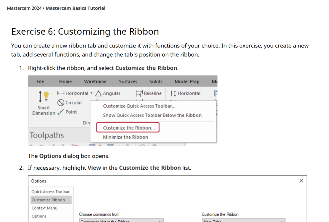Open the File tab
Screen dimensions: 329x222
pos(40,82)
